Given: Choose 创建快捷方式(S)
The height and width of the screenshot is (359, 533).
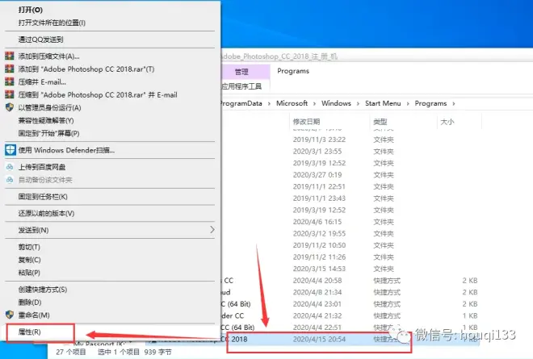Looking at the screenshot, I should pyautogui.click(x=43, y=290).
